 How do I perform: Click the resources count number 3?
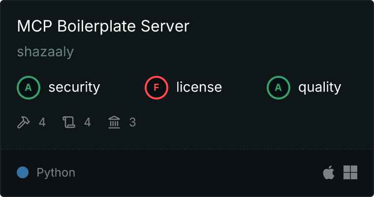point(132,122)
